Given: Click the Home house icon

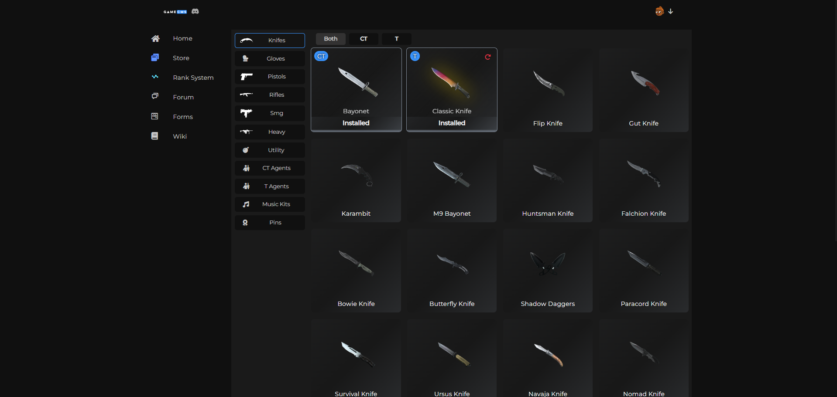Looking at the screenshot, I should tap(155, 38).
